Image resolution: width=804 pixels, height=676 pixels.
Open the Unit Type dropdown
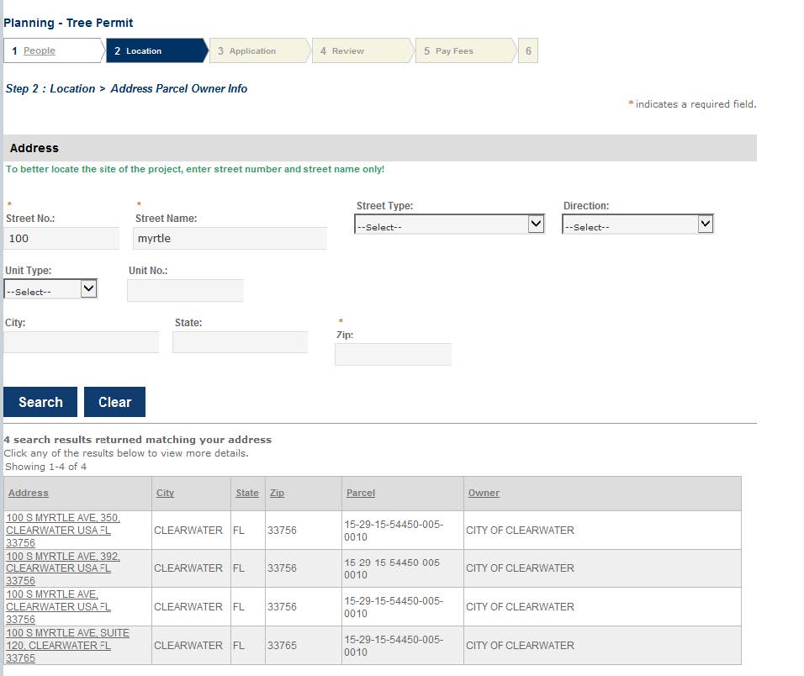point(50,289)
